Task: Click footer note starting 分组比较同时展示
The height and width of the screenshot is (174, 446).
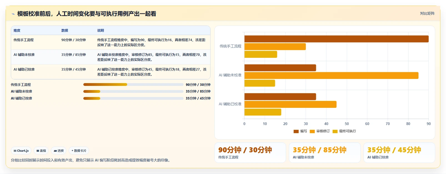Action: (x=91, y=160)
